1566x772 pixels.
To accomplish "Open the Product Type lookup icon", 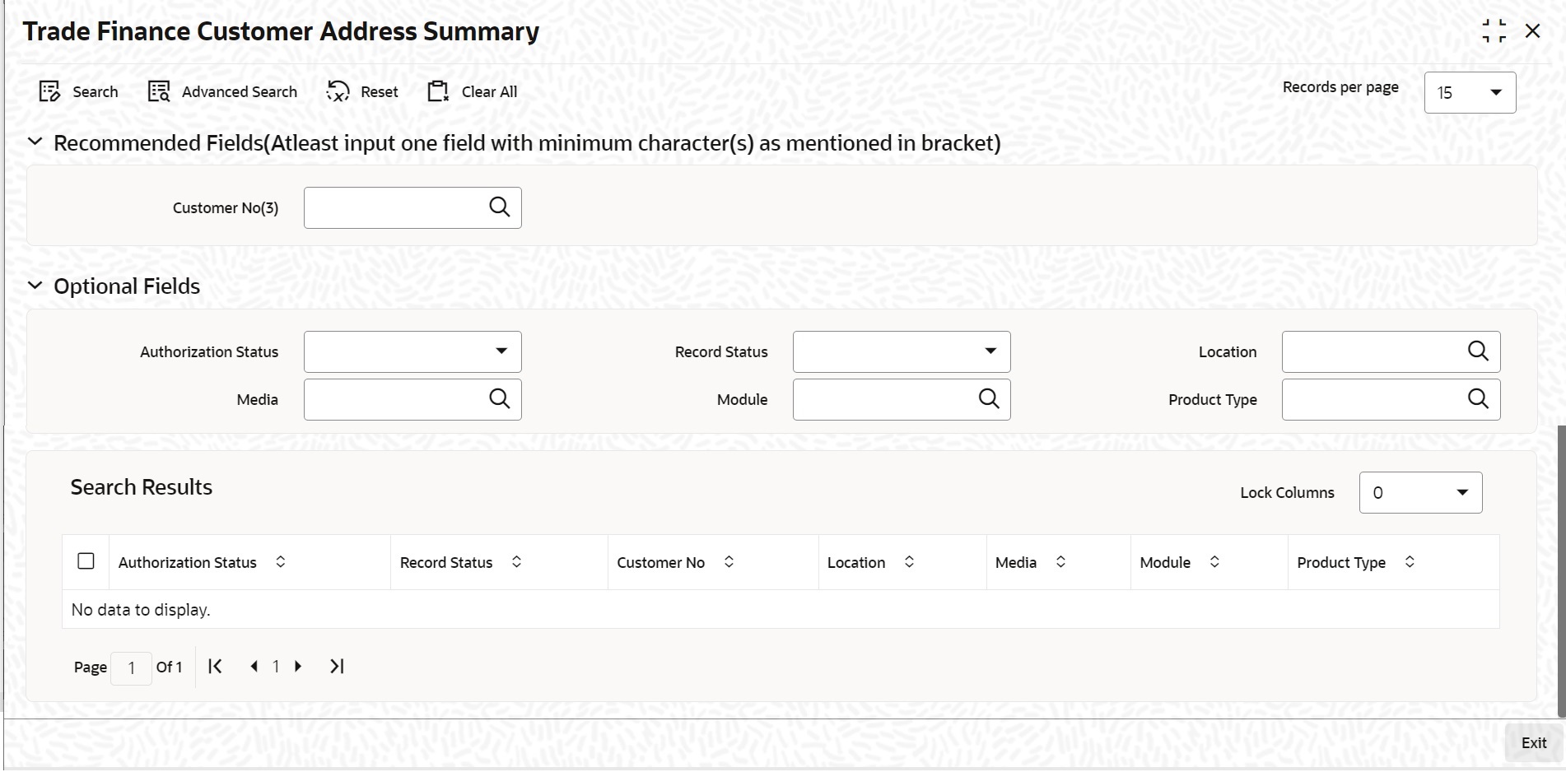I will (1478, 399).
